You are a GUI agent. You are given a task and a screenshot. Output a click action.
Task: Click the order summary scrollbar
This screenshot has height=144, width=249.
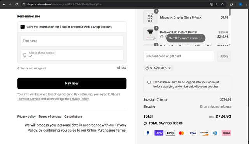click(x=230, y=12)
